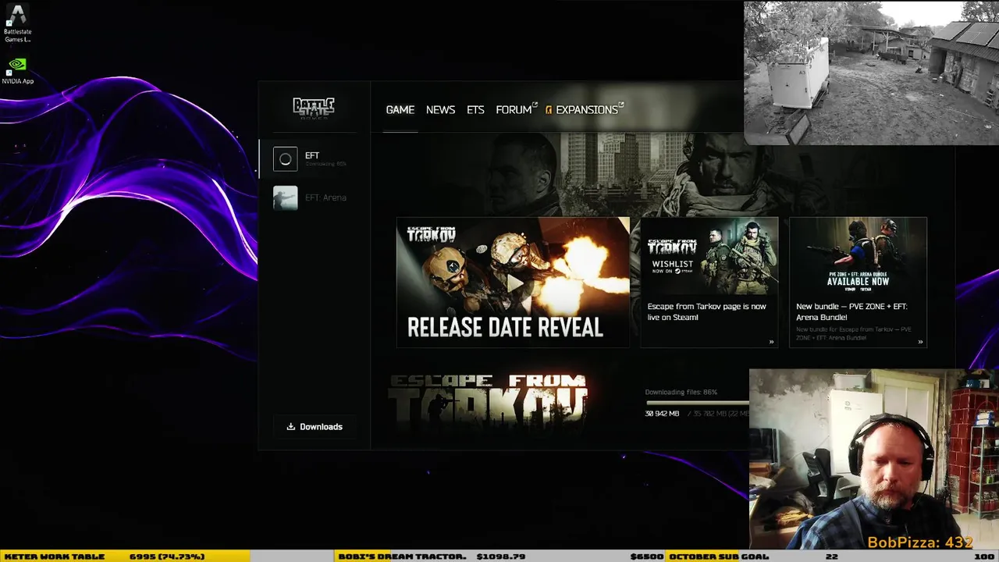Viewport: 999px width, 562px height.
Task: Click the file download progress bar
Action: coord(697,403)
